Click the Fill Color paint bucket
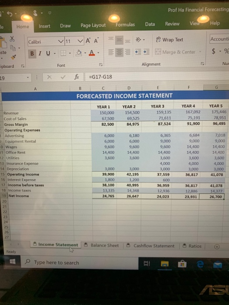This screenshot has width=229, height=305. (x=79, y=53)
